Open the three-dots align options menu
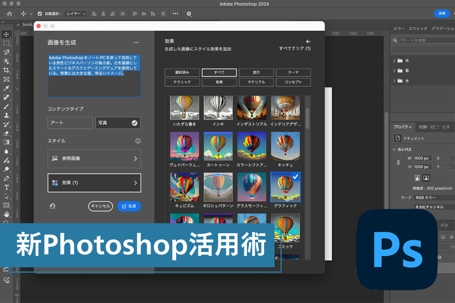The image size is (455, 303). [x=175, y=14]
